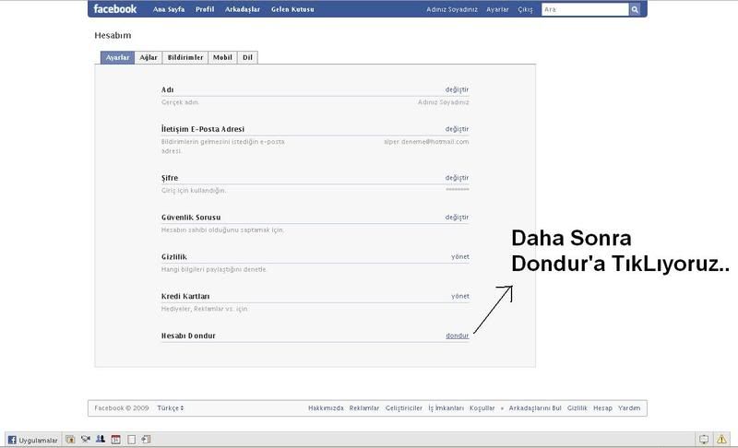Click the chat monitor icon in bottom bar
This screenshot has height=448, width=738.
pyautogui.click(x=704, y=440)
